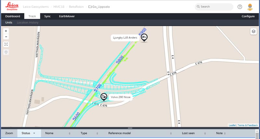Open the help question mark icon

click(x=240, y=6)
